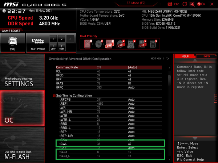This screenshot has width=218, height=163.
Task: Switch to the INFO tab
Action: 206,57
